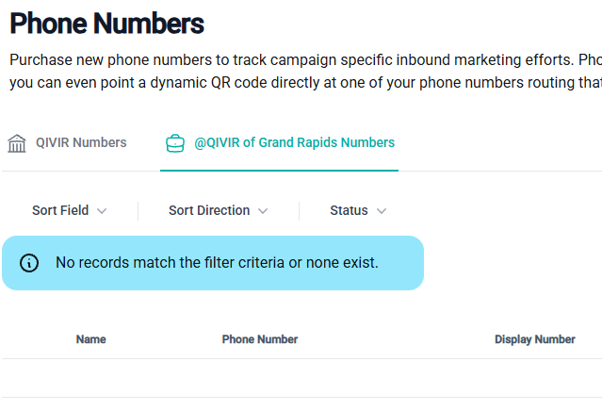Image resolution: width=602 pixels, height=411 pixels.
Task: Switch to the QIVIR Numbers tab
Action: tap(67, 143)
